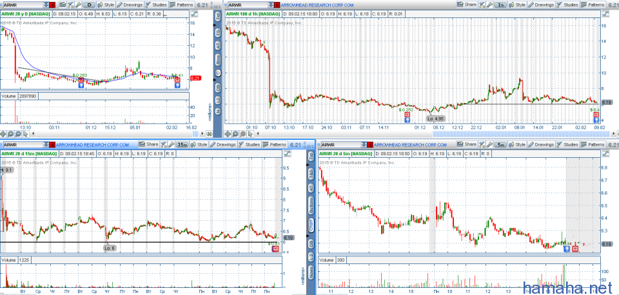This screenshot has height=295, width=619.
Task: Select pointer tool under the 1h chart
Action: click(249, 134)
